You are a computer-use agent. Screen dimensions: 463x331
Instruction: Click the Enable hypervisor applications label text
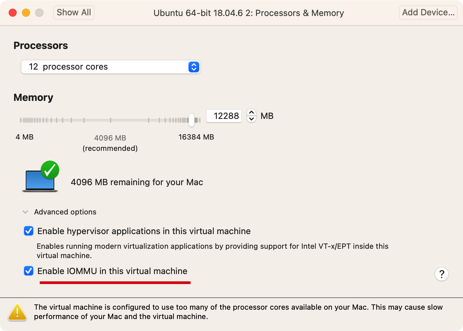[x=144, y=231]
